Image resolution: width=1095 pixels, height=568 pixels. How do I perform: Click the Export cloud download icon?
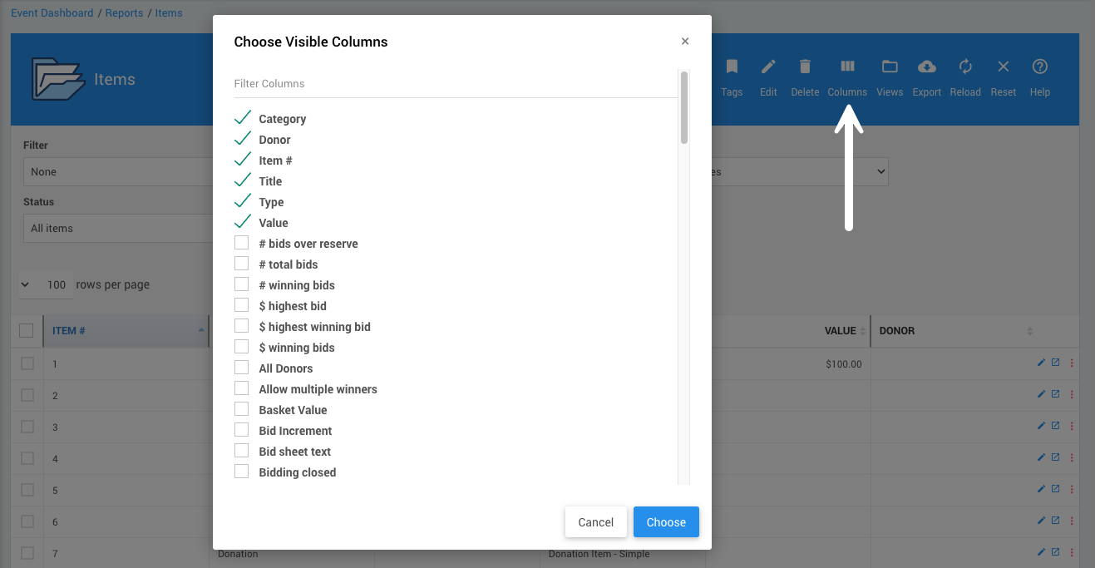point(926,67)
